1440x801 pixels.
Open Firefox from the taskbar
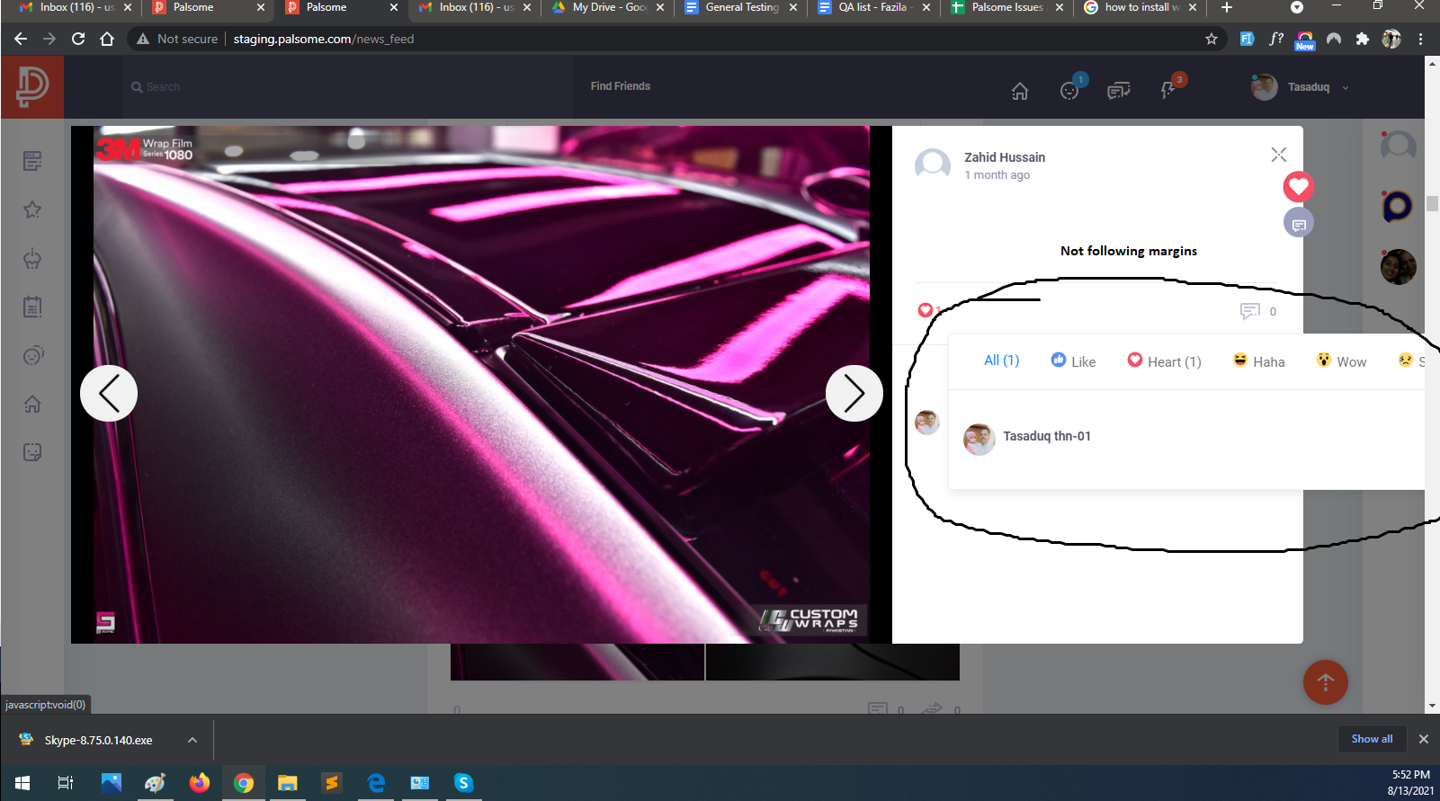(x=199, y=783)
